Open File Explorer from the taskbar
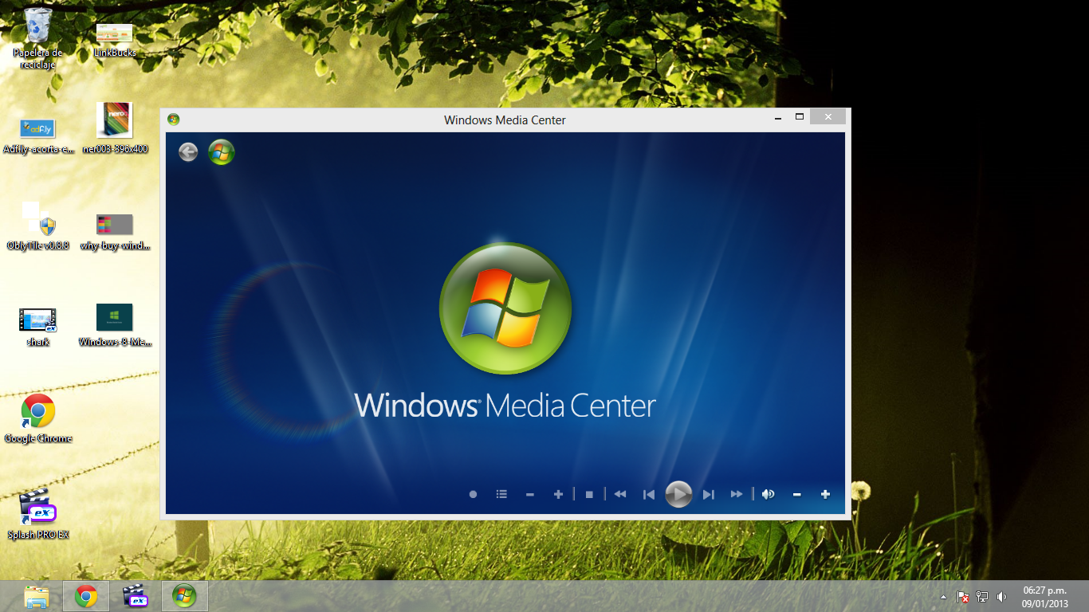Screen dimensions: 1089x612 tap(37, 596)
